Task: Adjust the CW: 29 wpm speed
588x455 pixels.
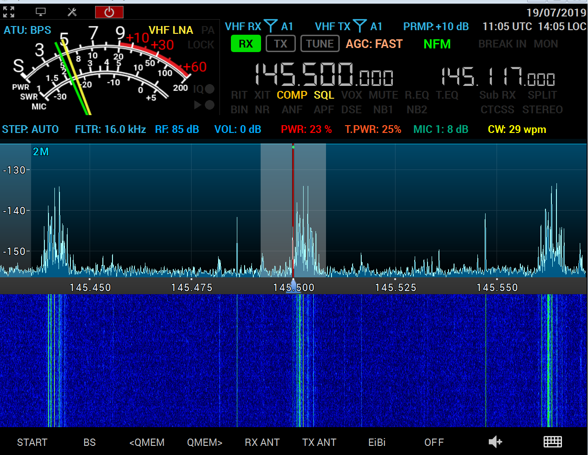Action: coord(517,129)
